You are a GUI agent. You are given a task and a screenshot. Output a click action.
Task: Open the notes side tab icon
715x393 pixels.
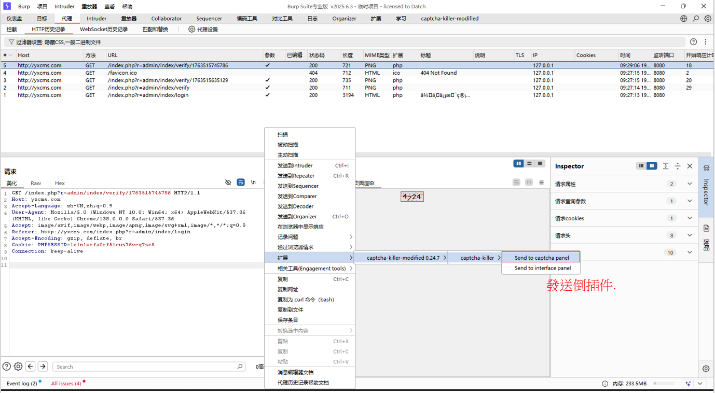pos(706,228)
